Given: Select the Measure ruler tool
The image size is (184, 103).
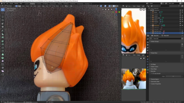Looking at the screenshot, I should click(x=3, y=34).
